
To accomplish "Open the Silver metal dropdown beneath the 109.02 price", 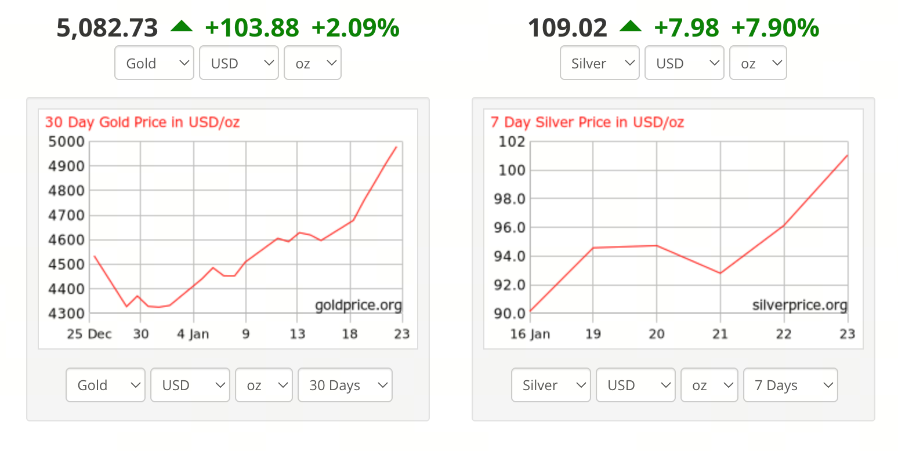I will 600,63.
